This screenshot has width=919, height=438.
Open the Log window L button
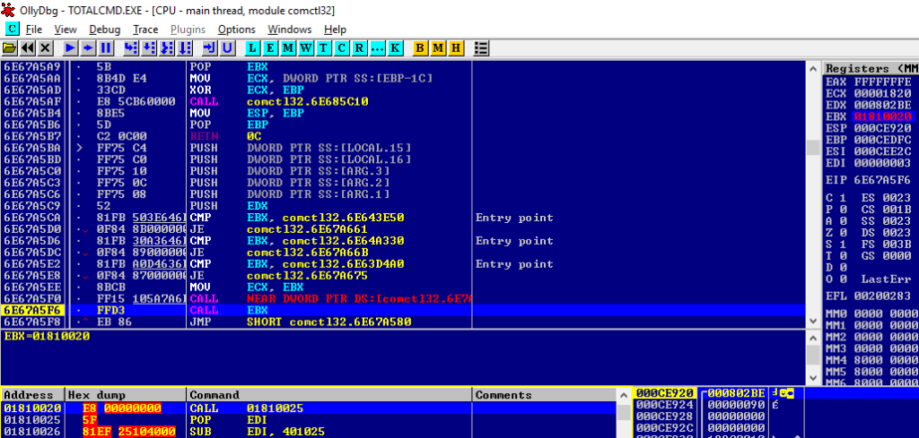click(x=253, y=47)
